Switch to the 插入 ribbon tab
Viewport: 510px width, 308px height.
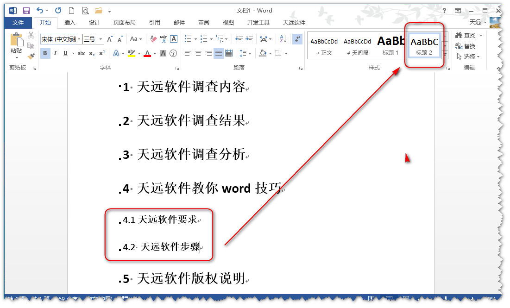pyautogui.click(x=69, y=23)
